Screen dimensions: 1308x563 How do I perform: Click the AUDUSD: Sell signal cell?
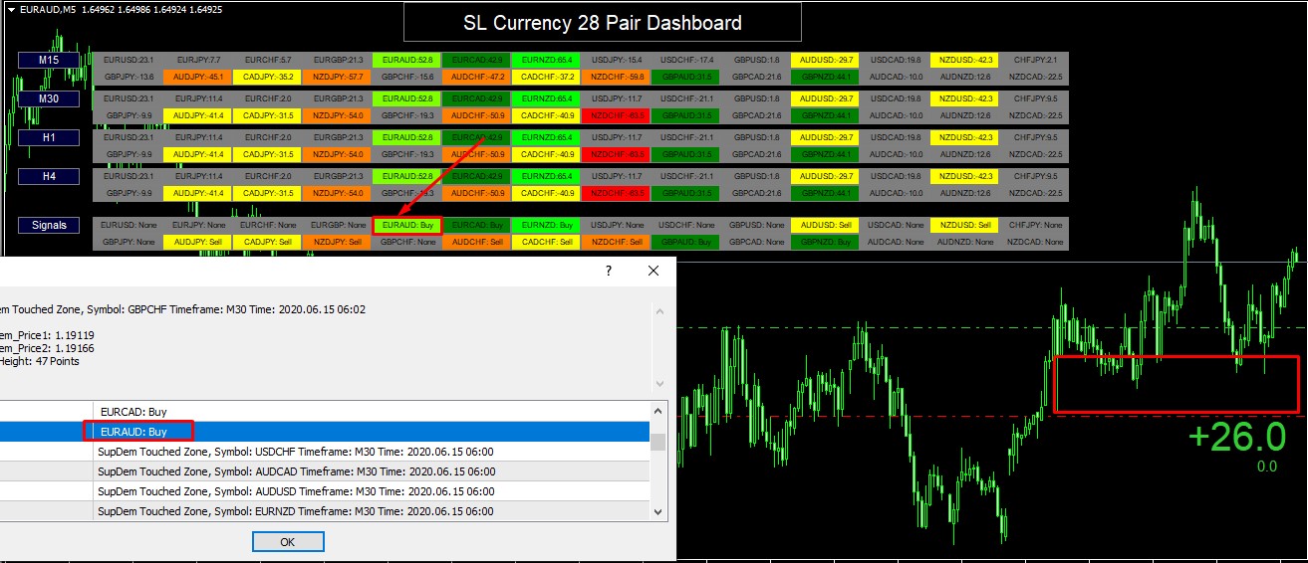click(825, 226)
